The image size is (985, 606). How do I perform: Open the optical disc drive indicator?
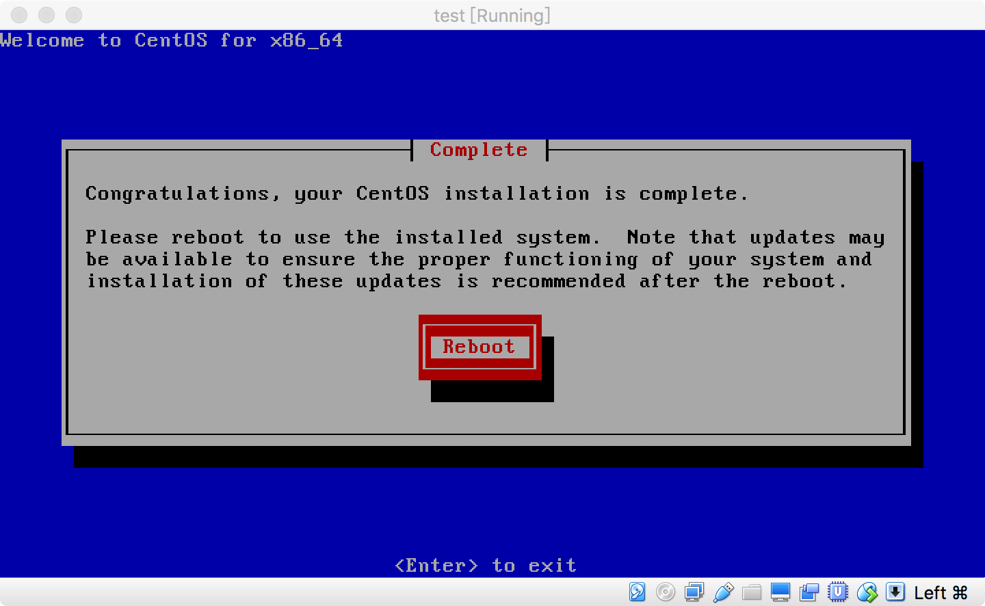coord(665,592)
